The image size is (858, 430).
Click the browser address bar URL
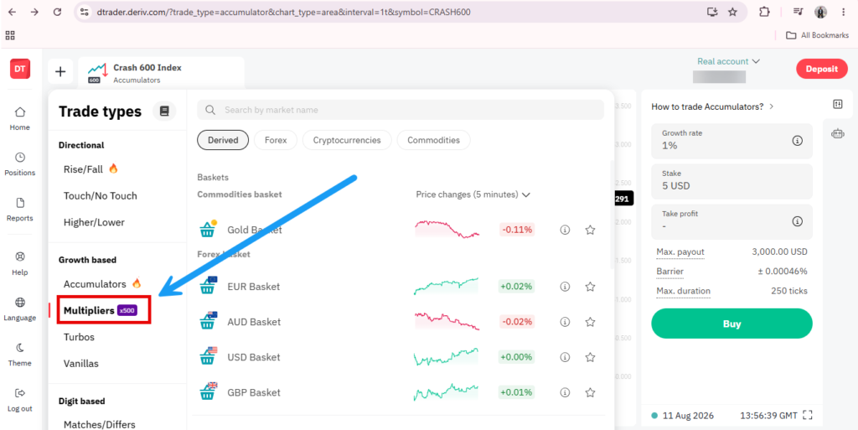pos(283,12)
